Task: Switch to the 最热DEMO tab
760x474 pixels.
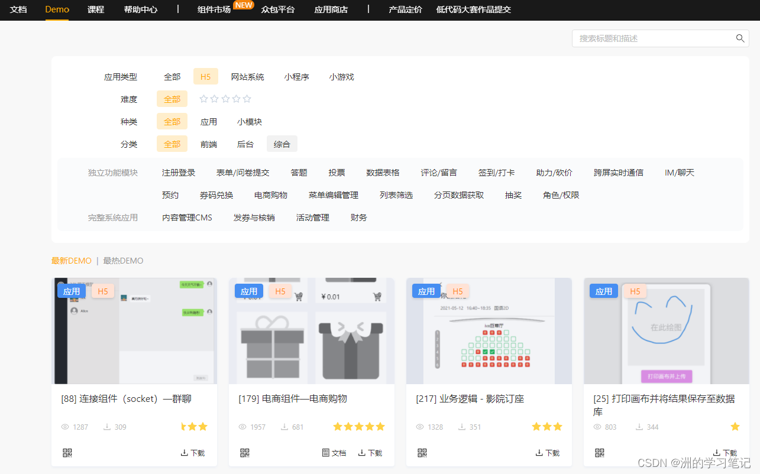Action: [x=123, y=261]
